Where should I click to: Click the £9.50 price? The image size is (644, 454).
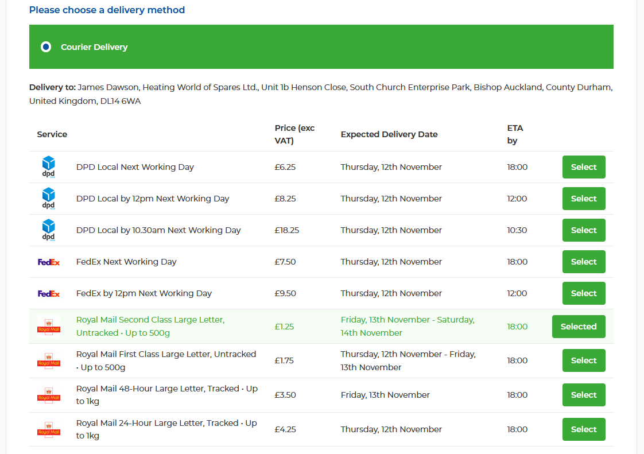tap(285, 294)
